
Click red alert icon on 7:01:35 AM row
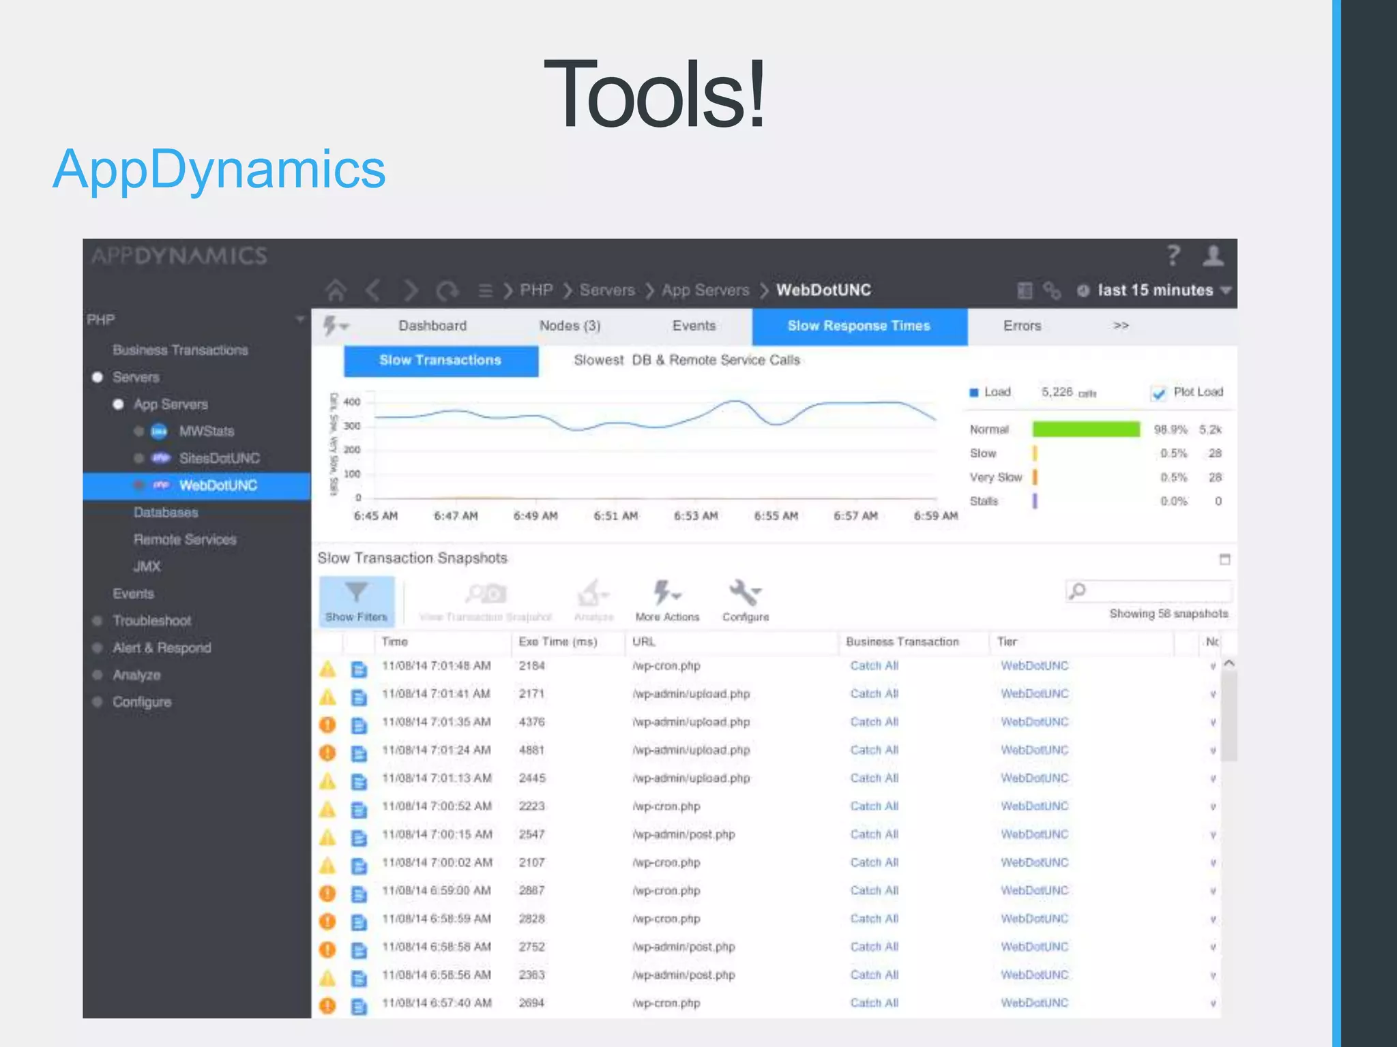[327, 725]
